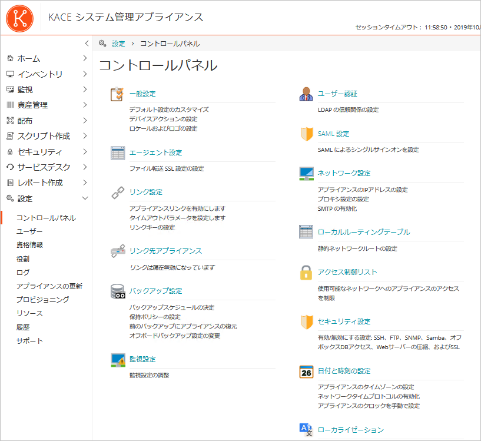This screenshot has width=481, height=441.
Task: Click the セッションタイムアウト status text
Action: (x=418, y=27)
